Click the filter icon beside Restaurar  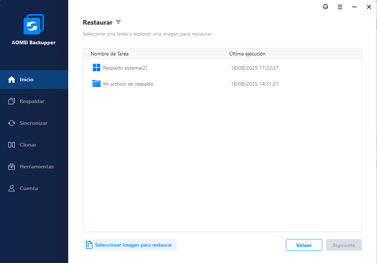[x=118, y=22]
